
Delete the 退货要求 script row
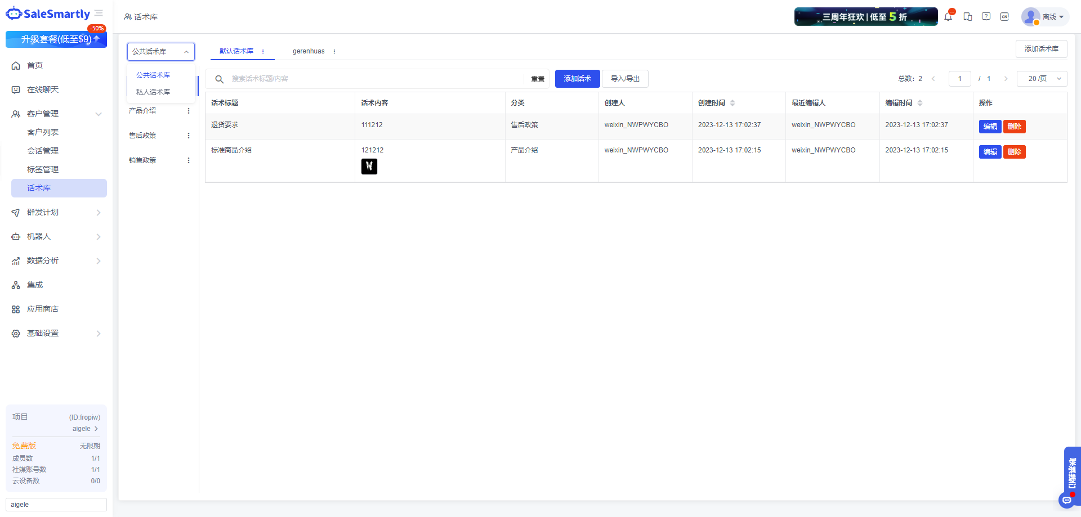1014,127
